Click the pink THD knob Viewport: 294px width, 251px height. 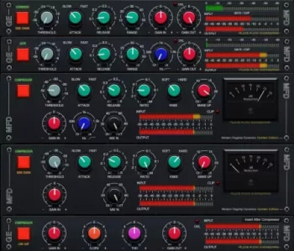click(135, 233)
